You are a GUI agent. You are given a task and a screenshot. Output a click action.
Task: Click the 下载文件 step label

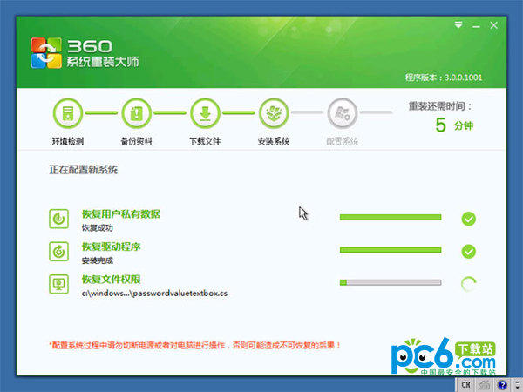click(x=205, y=141)
